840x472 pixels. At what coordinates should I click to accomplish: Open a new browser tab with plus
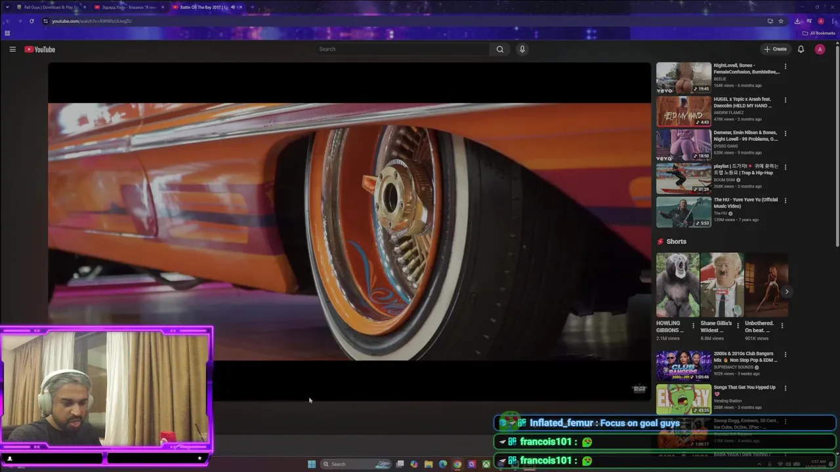pos(252,7)
